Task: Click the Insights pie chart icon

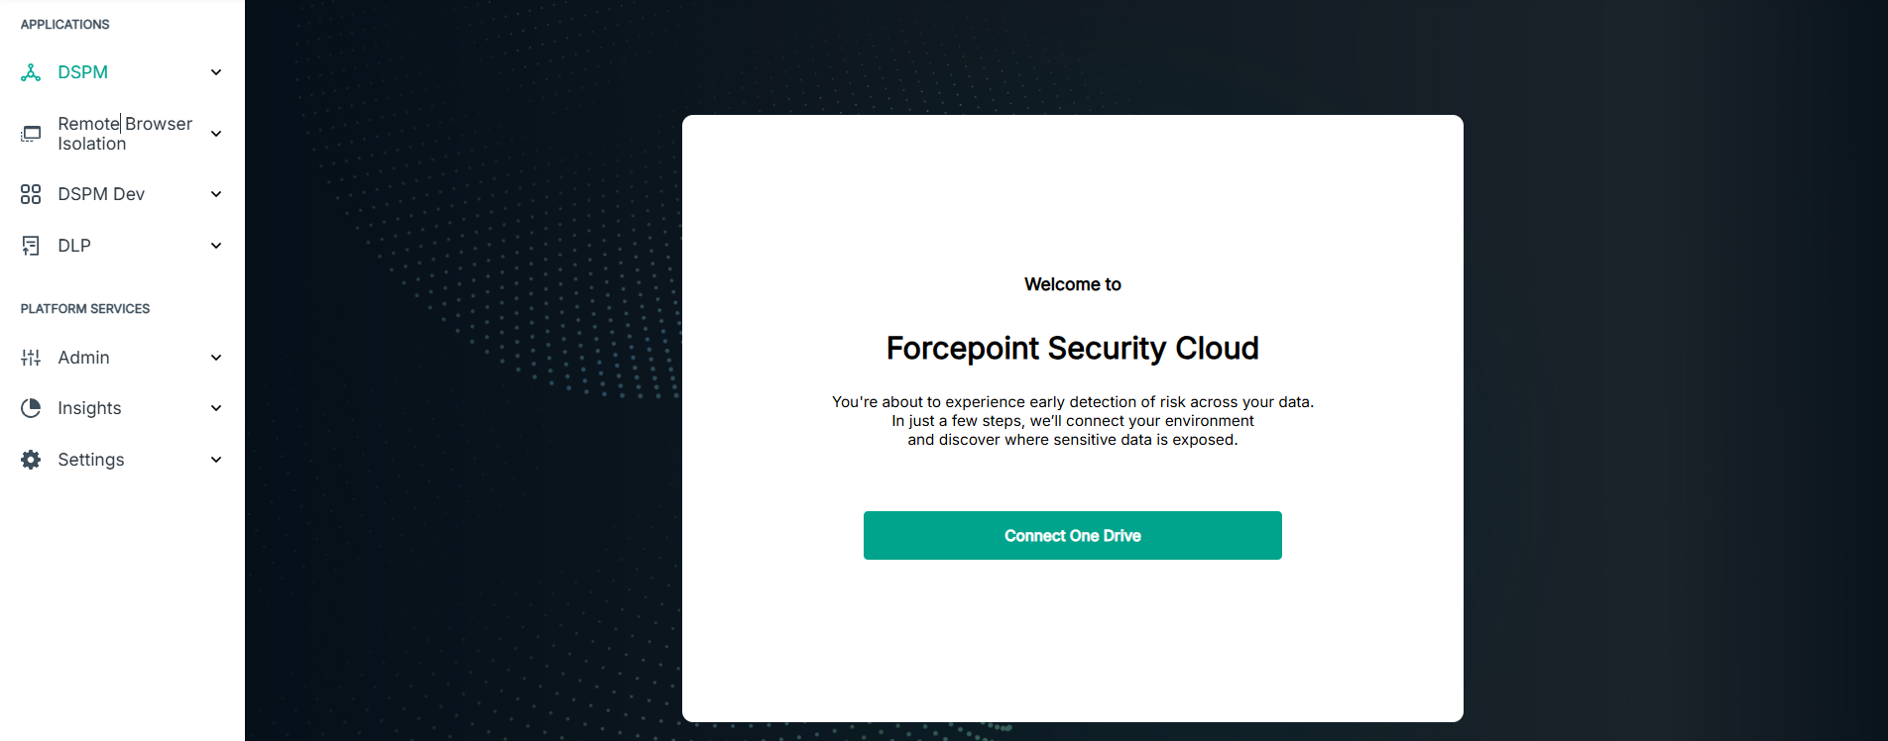Action: [x=31, y=408]
